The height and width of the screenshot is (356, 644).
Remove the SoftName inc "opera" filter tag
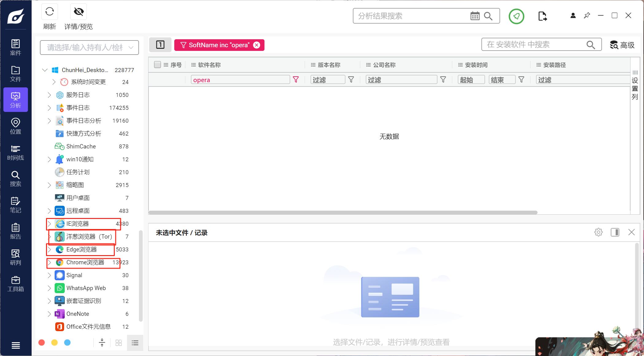tap(256, 45)
